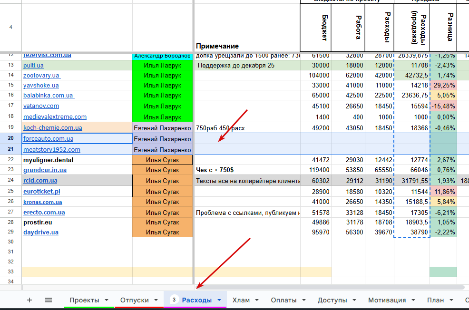Open koch-chemie.com.ua link
The height and width of the screenshot is (310, 469).
(x=53, y=127)
